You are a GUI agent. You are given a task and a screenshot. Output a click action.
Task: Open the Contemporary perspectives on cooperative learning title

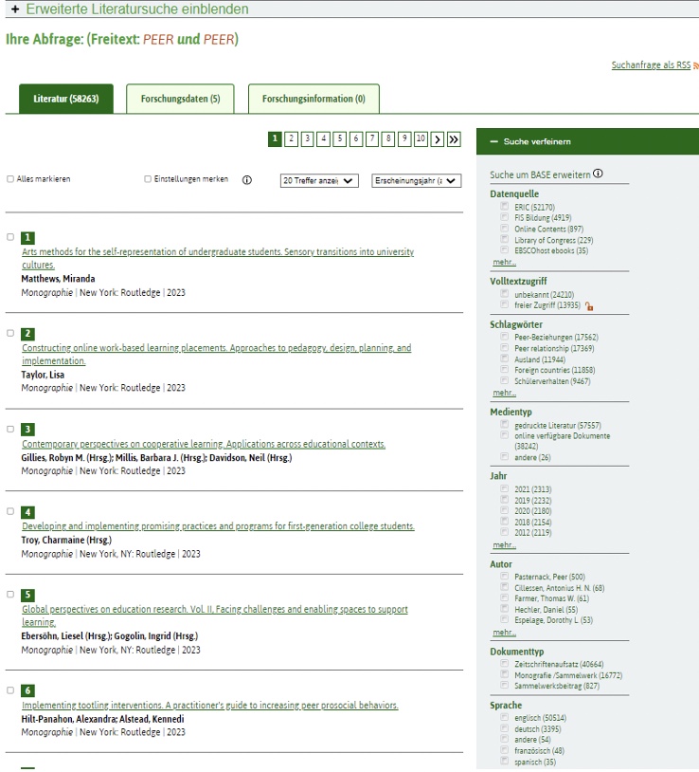click(x=204, y=444)
